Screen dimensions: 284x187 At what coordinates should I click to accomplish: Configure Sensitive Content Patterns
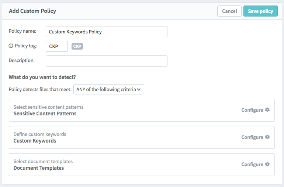pos(252,110)
